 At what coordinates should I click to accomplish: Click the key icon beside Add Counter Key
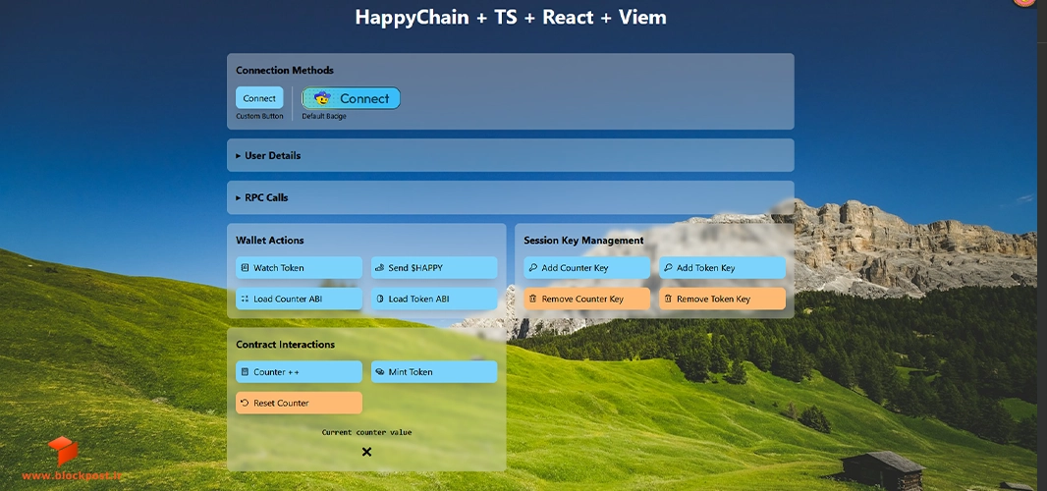click(x=533, y=268)
